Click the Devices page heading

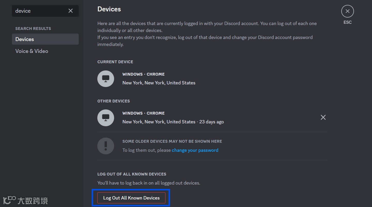coord(109,9)
